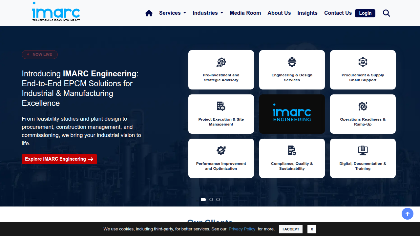Click Digital, Documentation & Training label
The width and height of the screenshot is (420, 236).
(363, 166)
